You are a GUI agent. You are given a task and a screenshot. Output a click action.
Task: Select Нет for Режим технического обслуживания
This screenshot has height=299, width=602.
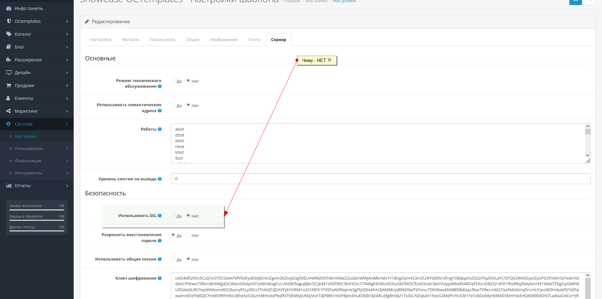coord(188,80)
